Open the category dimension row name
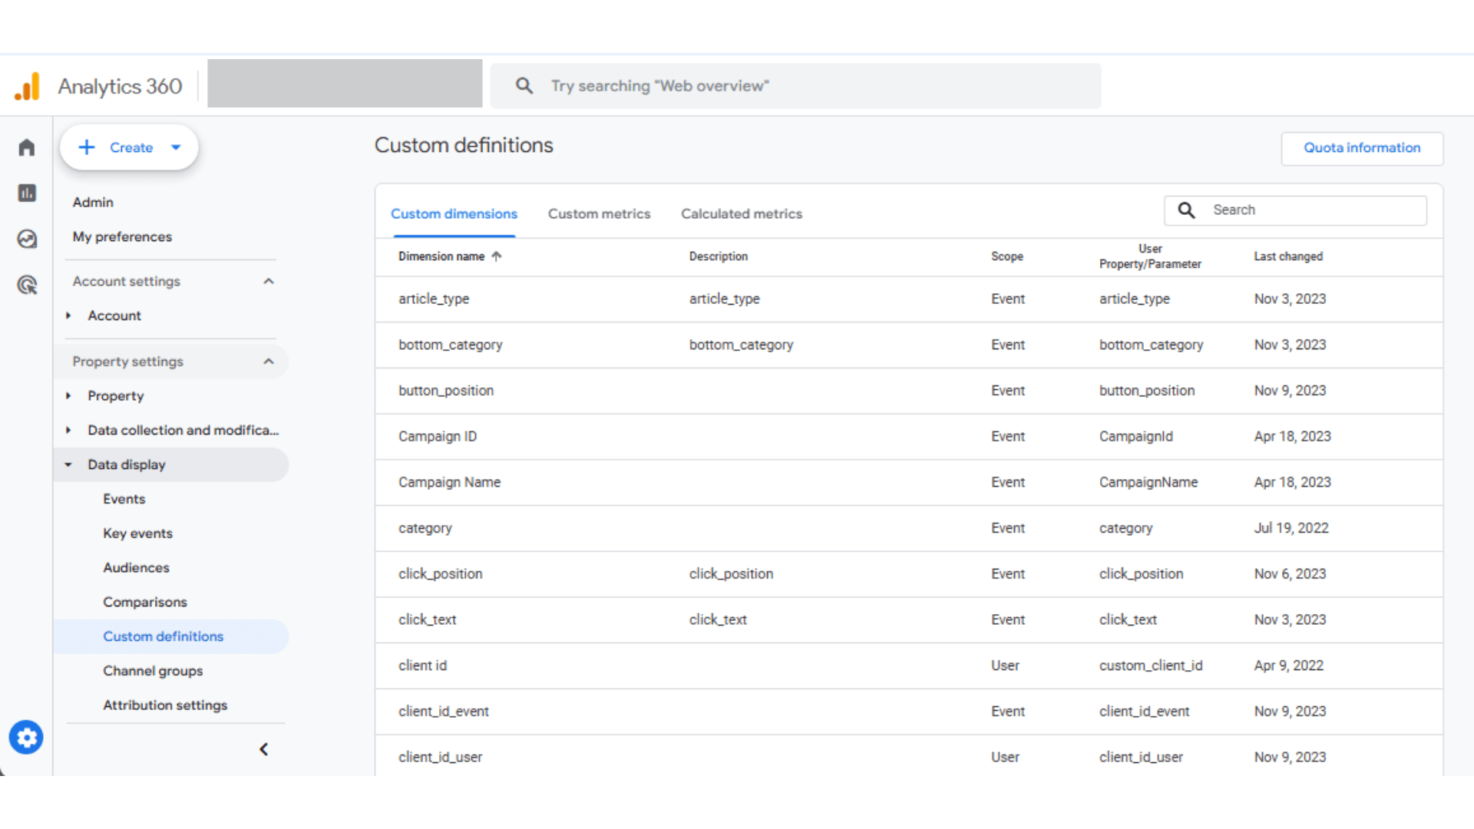The image size is (1474, 829). pyautogui.click(x=425, y=528)
